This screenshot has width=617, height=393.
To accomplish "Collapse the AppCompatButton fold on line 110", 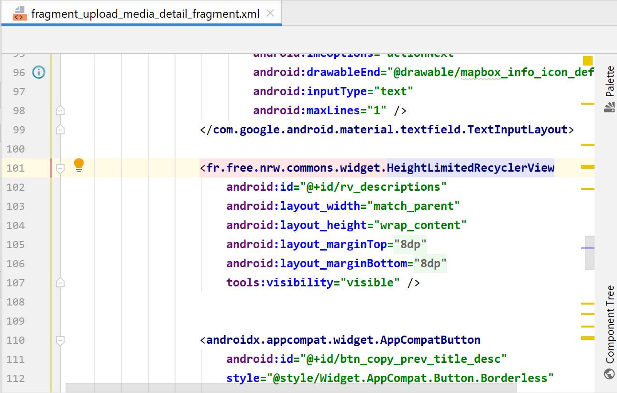I will pyautogui.click(x=60, y=340).
